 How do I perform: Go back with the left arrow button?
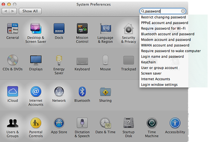(x=5, y=11)
